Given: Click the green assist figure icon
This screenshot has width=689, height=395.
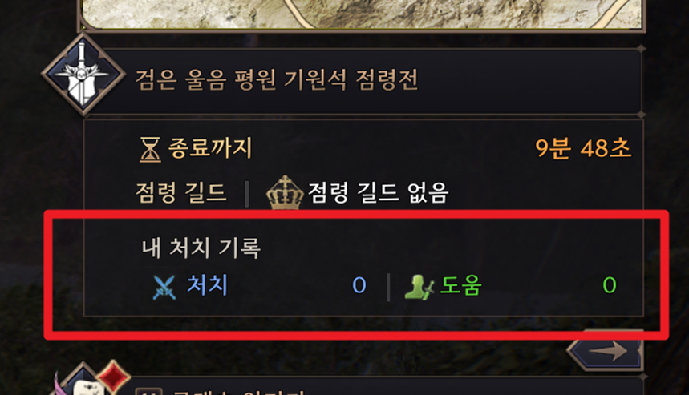Looking at the screenshot, I should pyautogui.click(x=419, y=288).
